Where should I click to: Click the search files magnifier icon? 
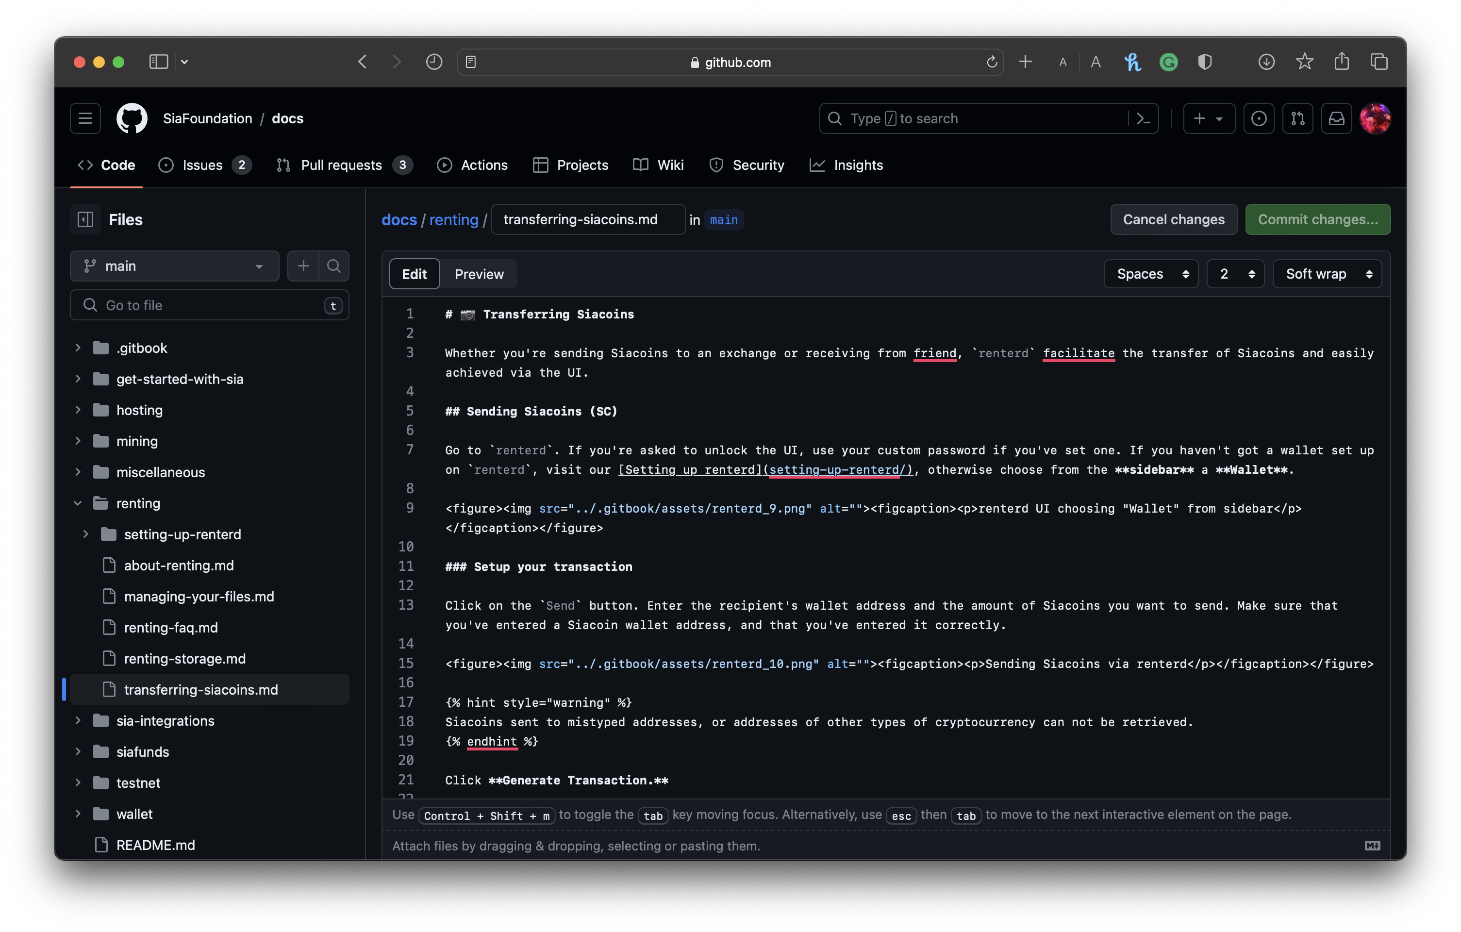(334, 266)
